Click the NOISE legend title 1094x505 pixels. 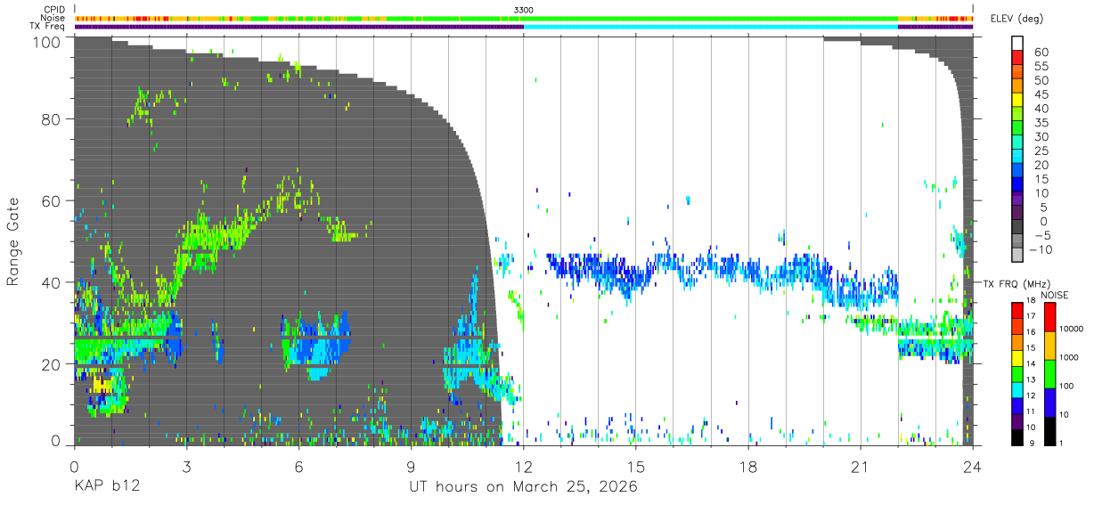tap(1054, 295)
